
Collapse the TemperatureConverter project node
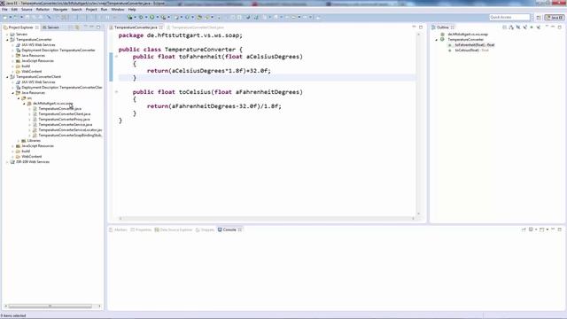click(7, 40)
